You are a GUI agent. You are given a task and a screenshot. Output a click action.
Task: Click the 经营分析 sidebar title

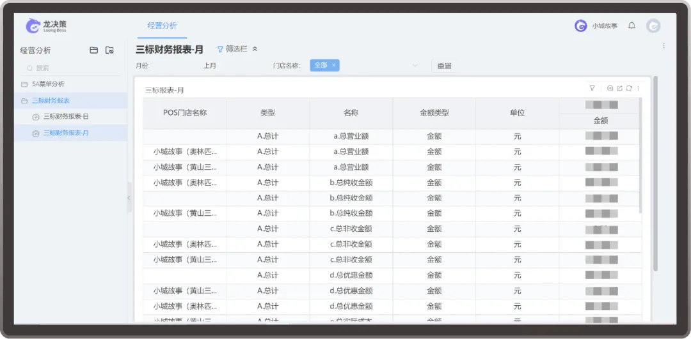35,50
